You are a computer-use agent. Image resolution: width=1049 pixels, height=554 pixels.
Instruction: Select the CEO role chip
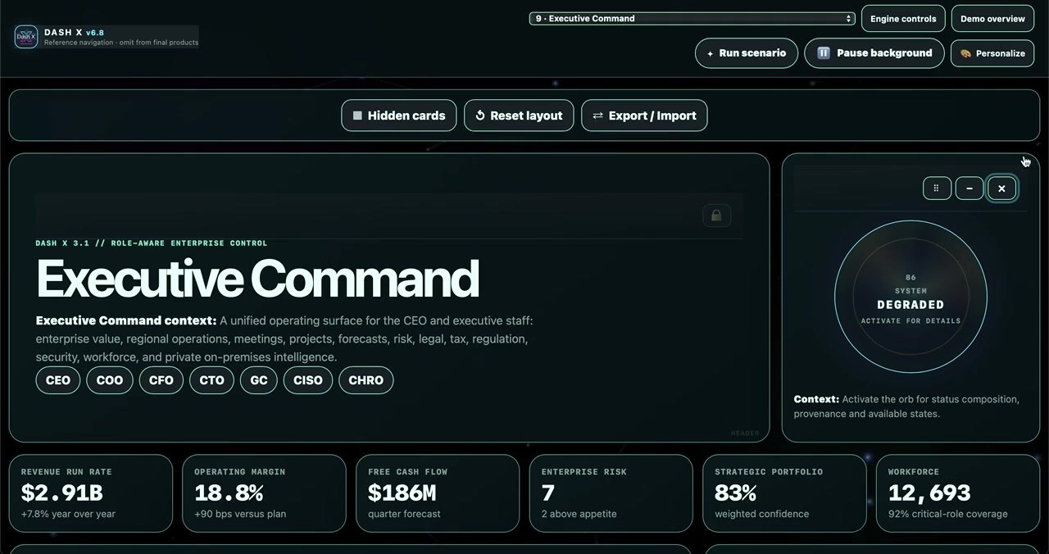click(x=58, y=380)
